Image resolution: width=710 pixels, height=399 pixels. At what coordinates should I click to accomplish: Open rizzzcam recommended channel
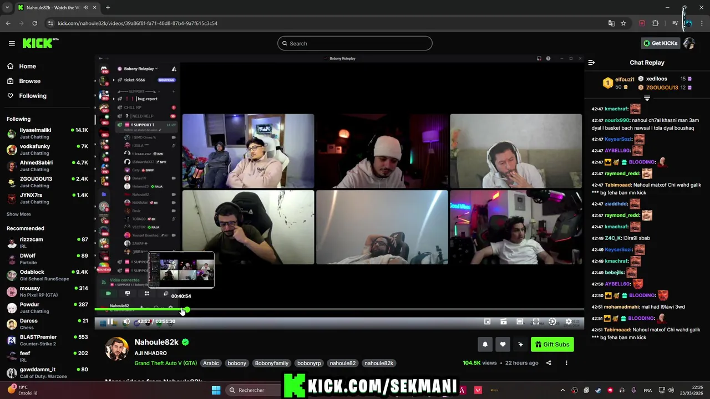click(x=47, y=243)
